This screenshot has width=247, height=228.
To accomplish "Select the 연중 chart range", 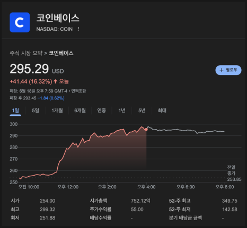I will click(102, 111).
